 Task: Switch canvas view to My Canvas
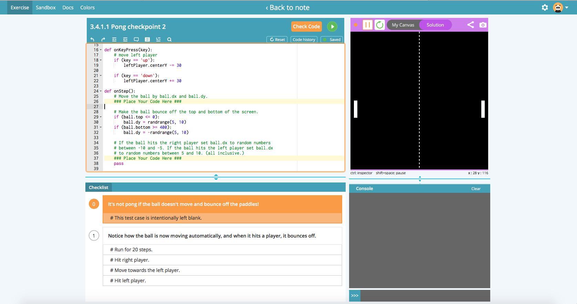pos(403,25)
